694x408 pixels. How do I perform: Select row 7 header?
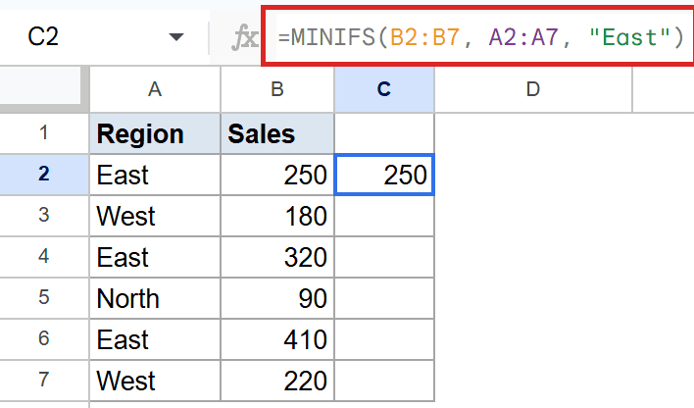click(44, 381)
